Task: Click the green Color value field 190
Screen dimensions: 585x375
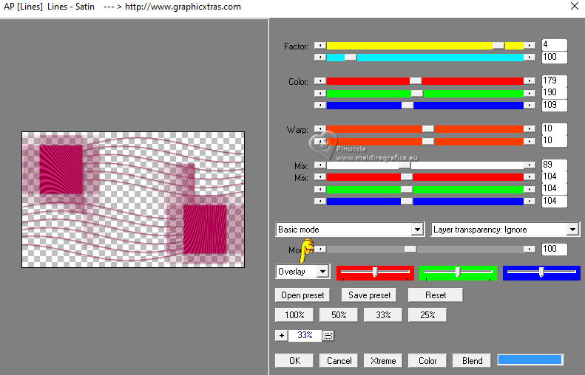Action: tap(555, 92)
